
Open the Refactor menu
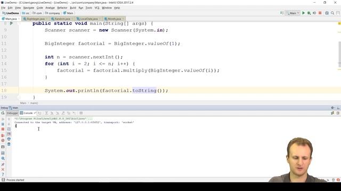pos(62,8)
